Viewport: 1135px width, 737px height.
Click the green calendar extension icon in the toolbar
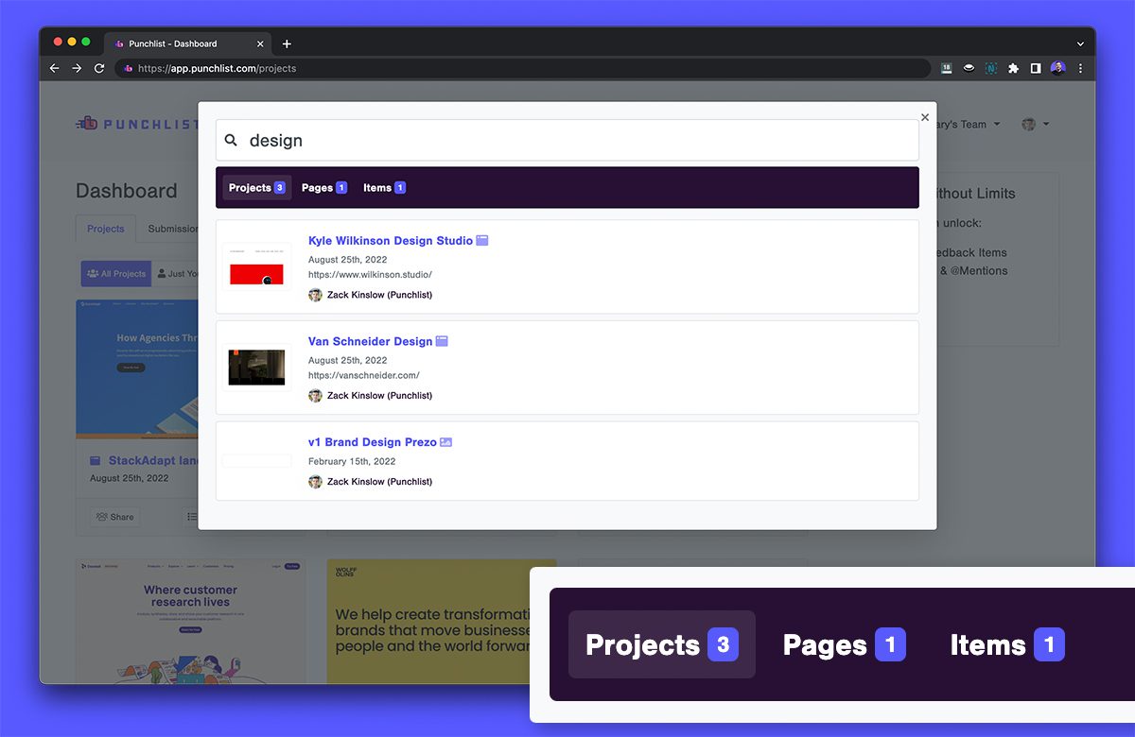pyautogui.click(x=946, y=68)
